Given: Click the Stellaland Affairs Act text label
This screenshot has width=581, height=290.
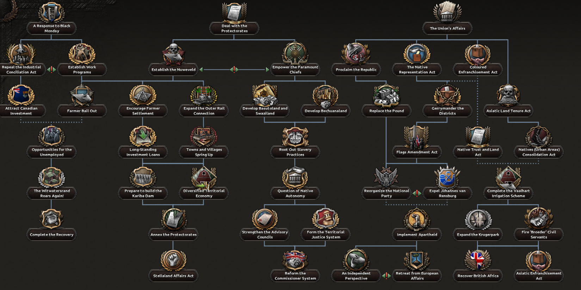Looking at the screenshot, I should pos(173,276).
